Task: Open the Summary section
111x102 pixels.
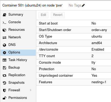Action: [x=18, y=15]
